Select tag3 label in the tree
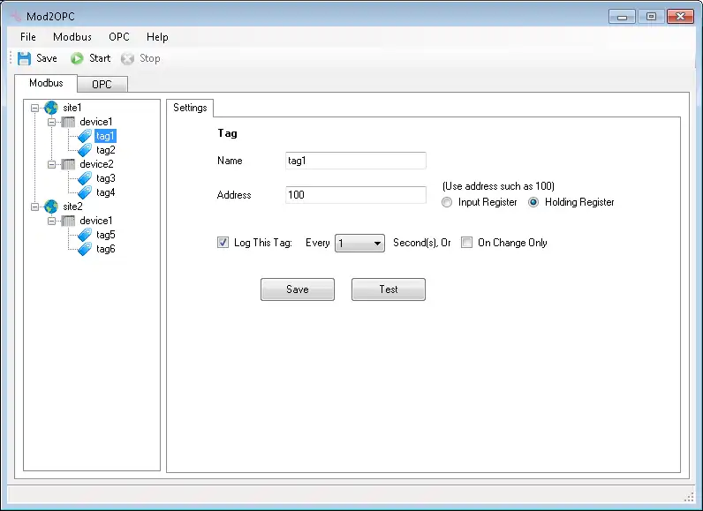The height and width of the screenshot is (511, 703). [106, 178]
